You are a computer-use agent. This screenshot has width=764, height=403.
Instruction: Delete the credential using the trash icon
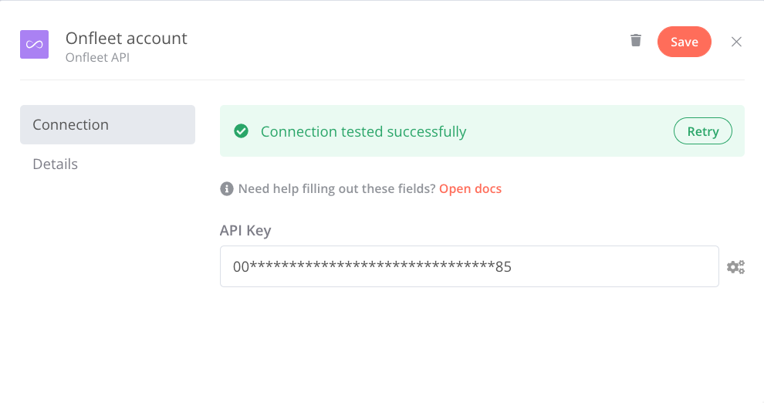point(635,40)
